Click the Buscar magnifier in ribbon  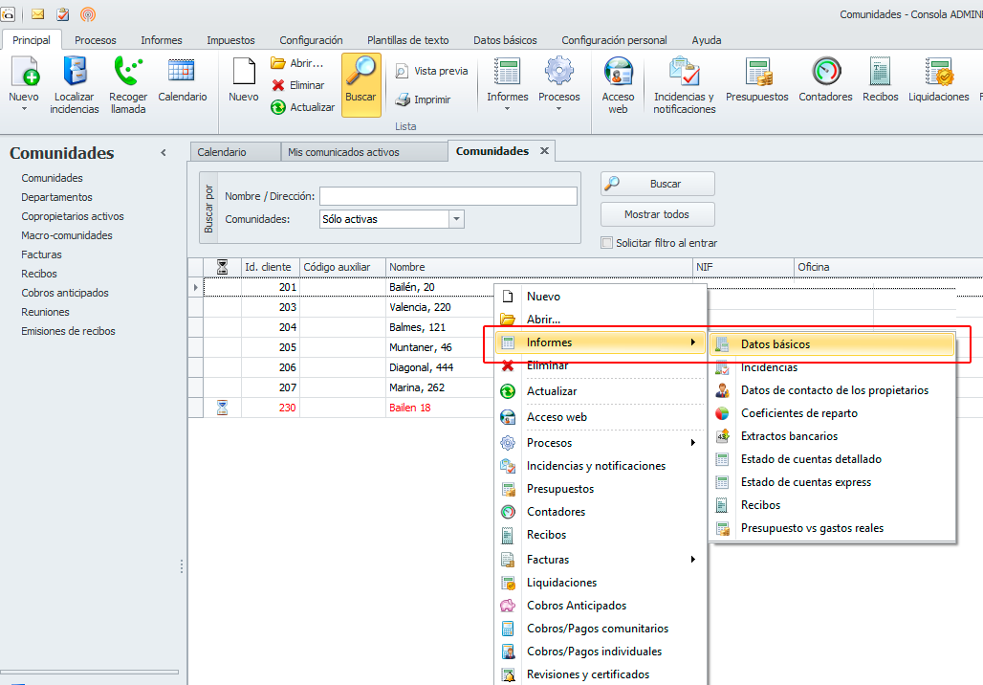[x=360, y=82]
